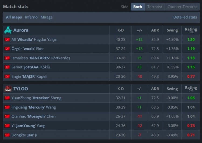Click the Turkish flag beside Wicadia
Viewport: 202px width, 143px height.
tap(7, 40)
